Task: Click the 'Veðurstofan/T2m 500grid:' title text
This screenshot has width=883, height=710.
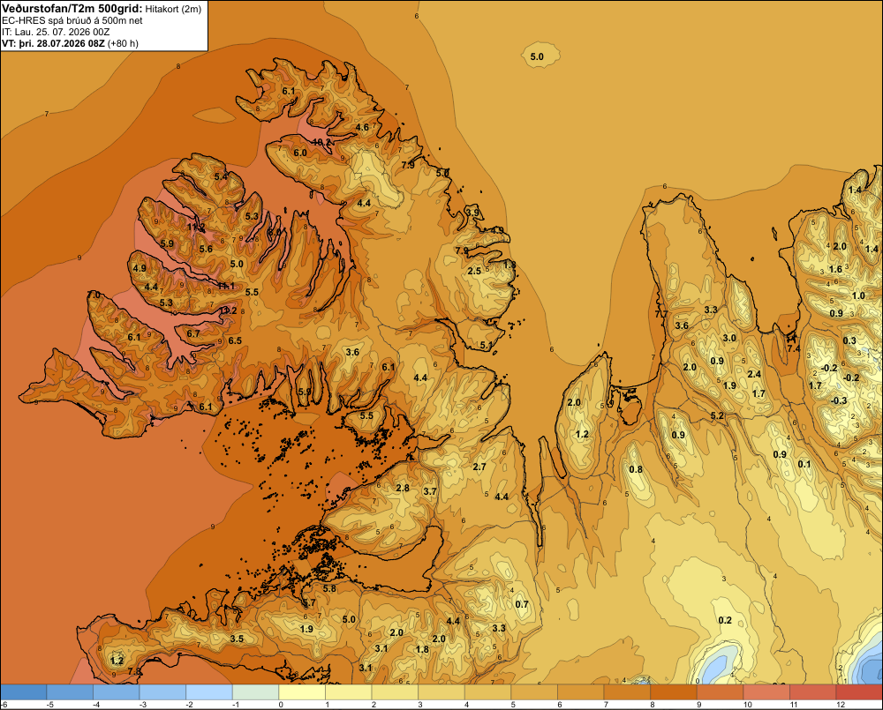Action: [x=72, y=8]
